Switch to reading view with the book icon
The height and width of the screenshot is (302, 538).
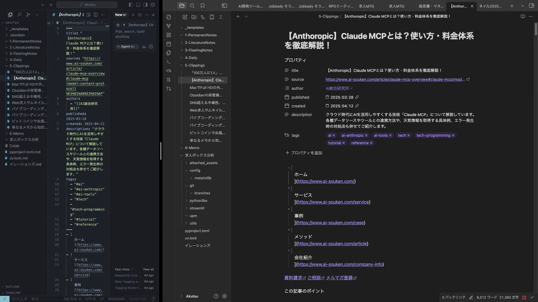(x=523, y=17)
